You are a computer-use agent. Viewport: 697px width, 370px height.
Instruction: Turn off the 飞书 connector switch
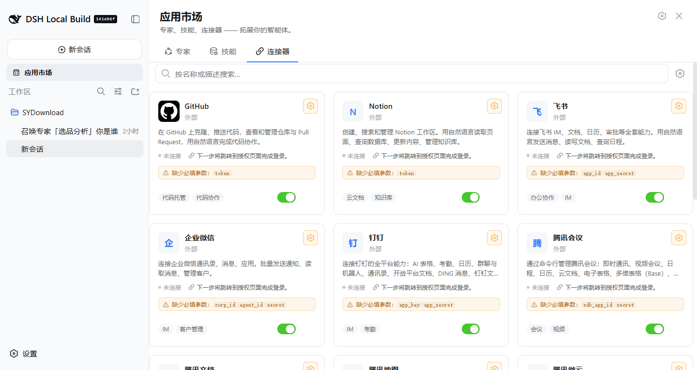[x=655, y=197]
